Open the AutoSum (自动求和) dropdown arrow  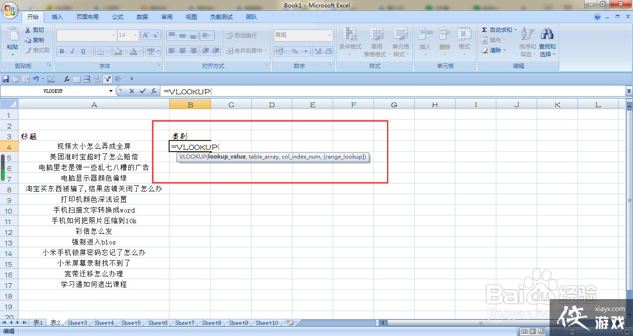pyautogui.click(x=515, y=30)
